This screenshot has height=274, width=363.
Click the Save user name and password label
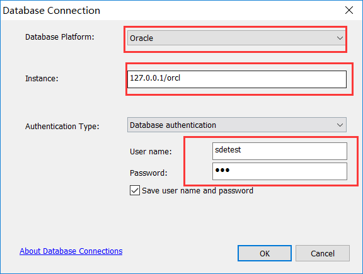197,191
